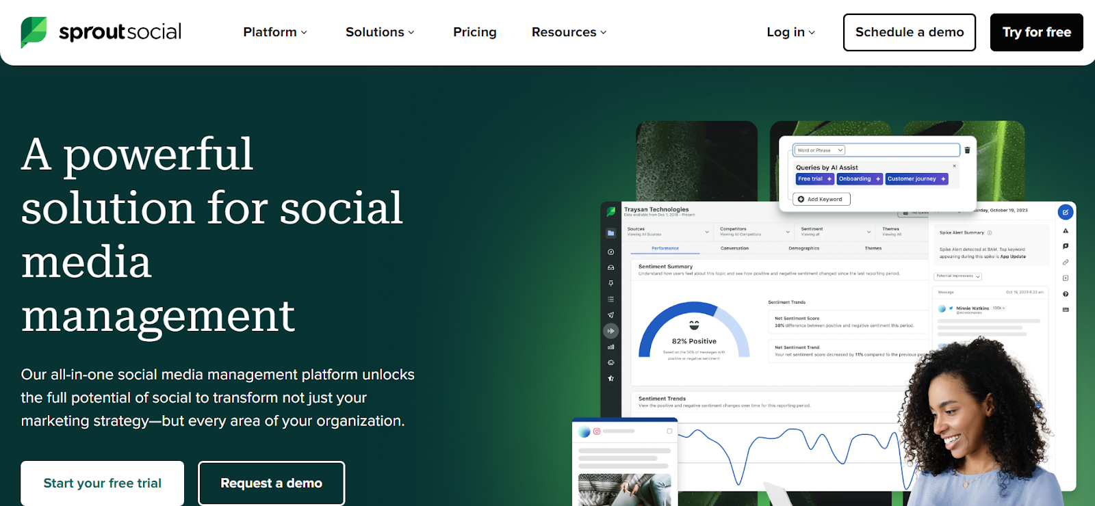Toggle the checkbox on Instagram post card
The width and height of the screenshot is (1095, 506).
pyautogui.click(x=669, y=431)
